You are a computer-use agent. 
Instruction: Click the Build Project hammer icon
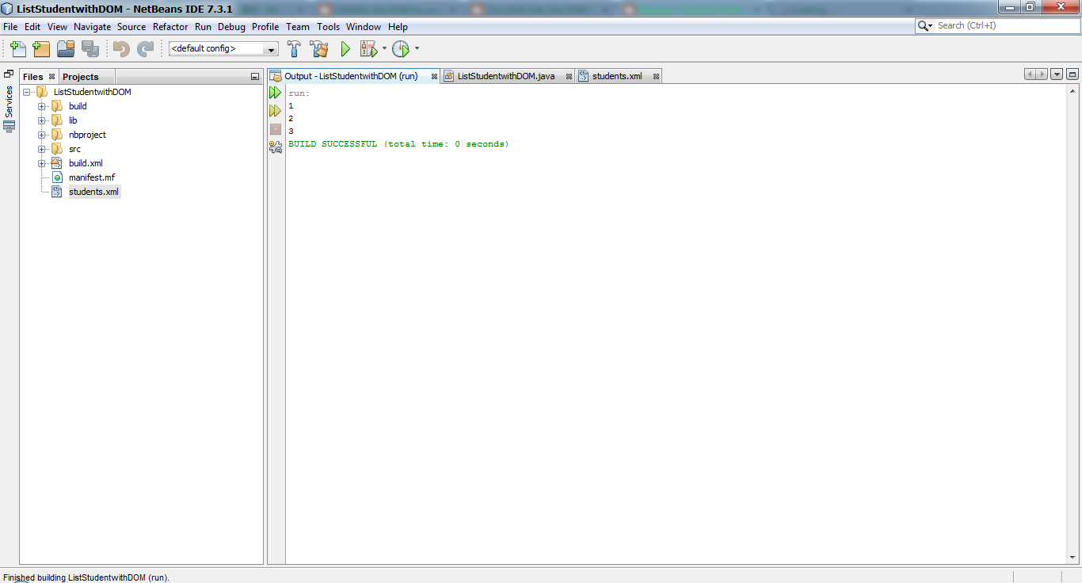[294, 49]
